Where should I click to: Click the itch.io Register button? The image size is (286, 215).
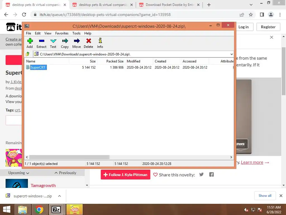tap(268, 27)
